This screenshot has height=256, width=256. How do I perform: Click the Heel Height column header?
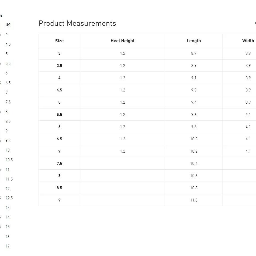(123, 41)
